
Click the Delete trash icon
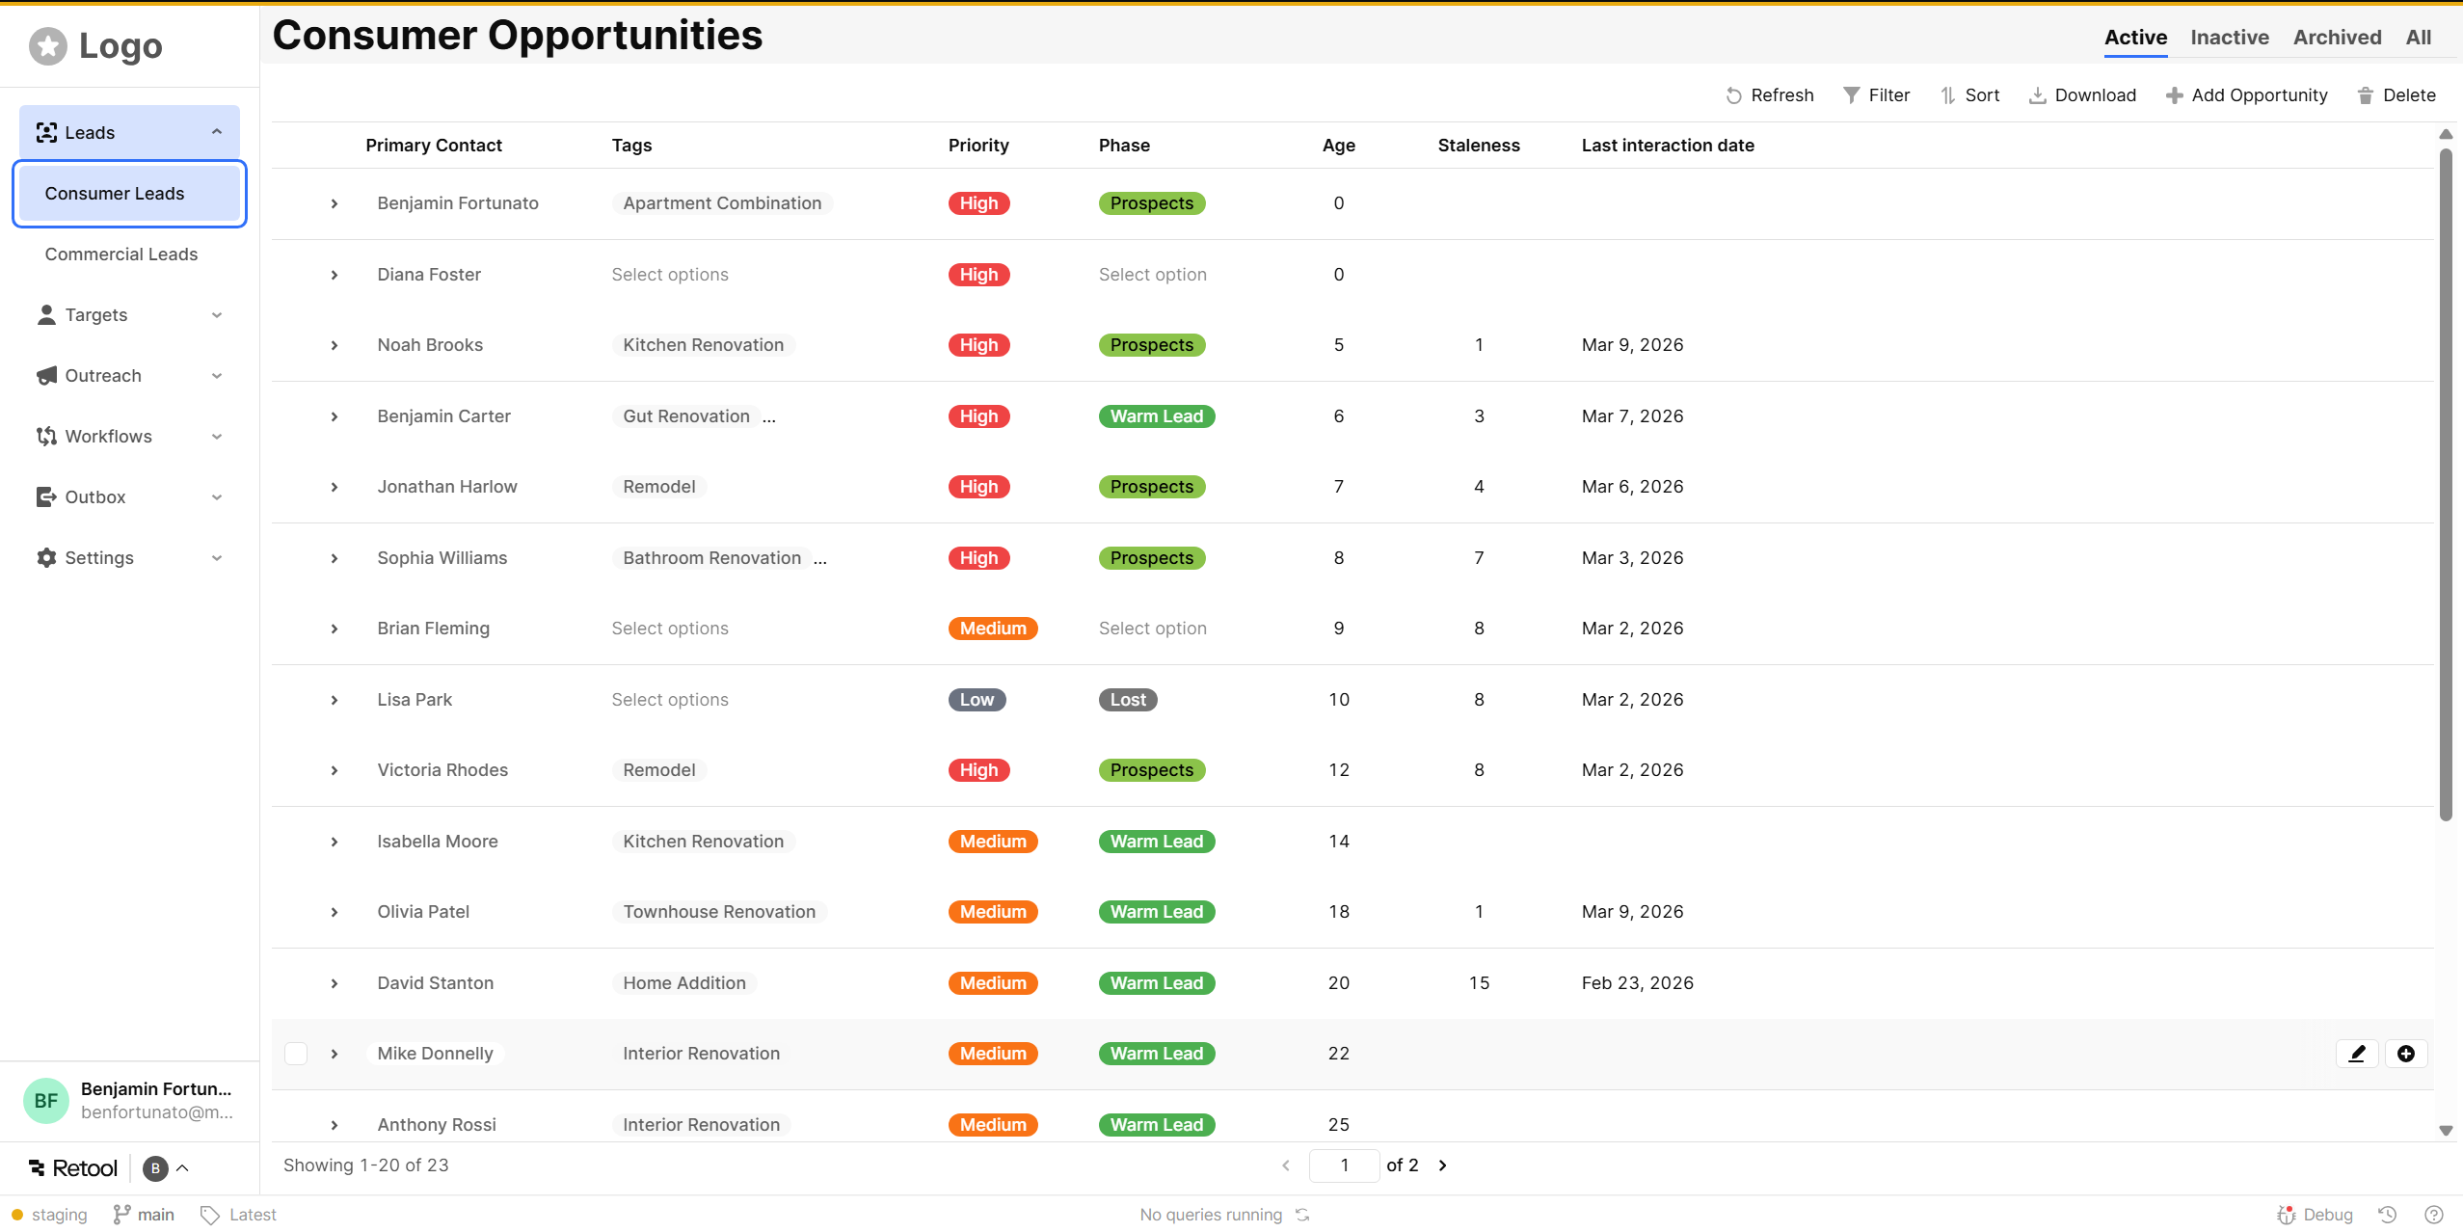click(2366, 95)
